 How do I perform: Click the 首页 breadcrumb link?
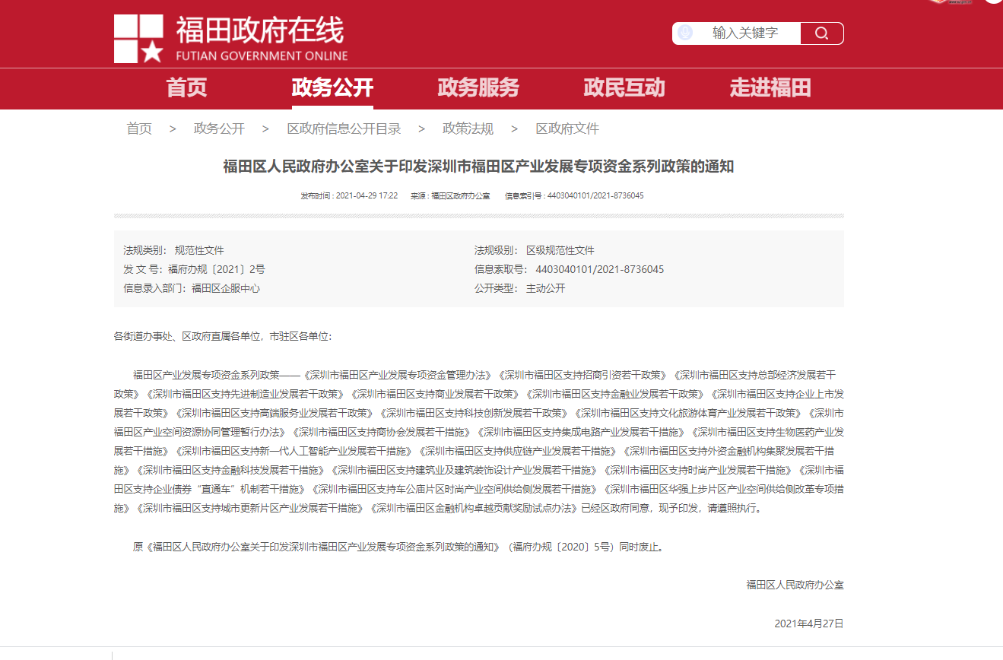(x=139, y=129)
